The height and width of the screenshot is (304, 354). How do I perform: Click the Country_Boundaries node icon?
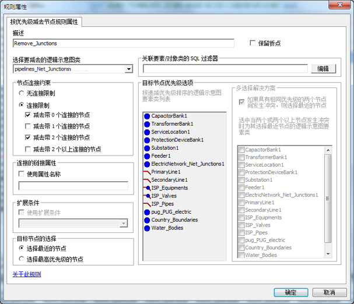[146, 220]
